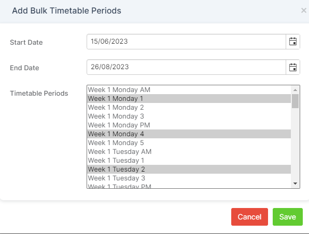Cancel the bulk timetable dialog

pos(249,217)
